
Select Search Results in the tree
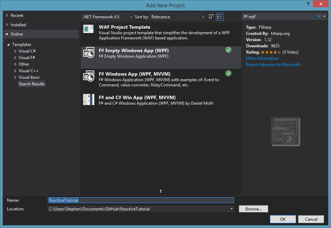[x=32, y=84]
